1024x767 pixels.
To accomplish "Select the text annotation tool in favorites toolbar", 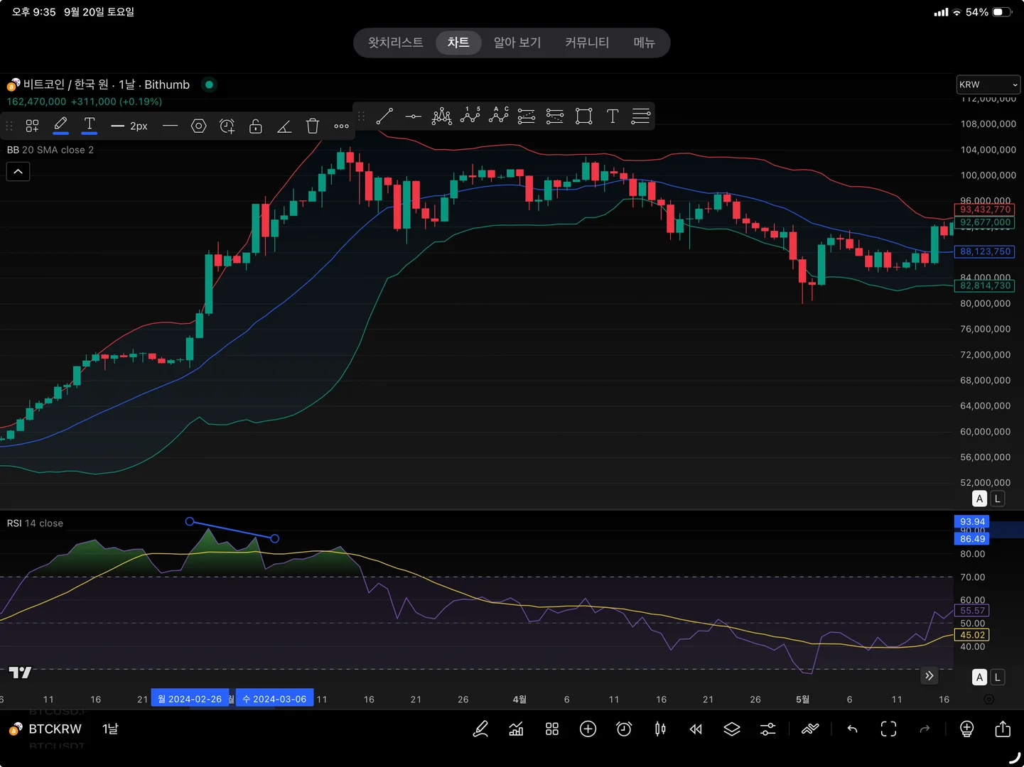I will (x=613, y=116).
